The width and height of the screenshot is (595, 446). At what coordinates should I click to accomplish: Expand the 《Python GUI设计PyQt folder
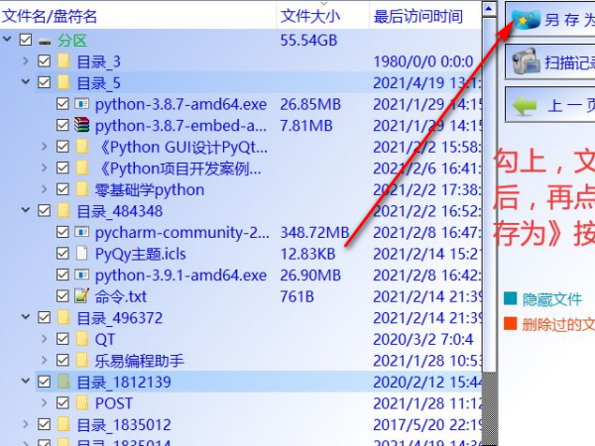pos(44,147)
